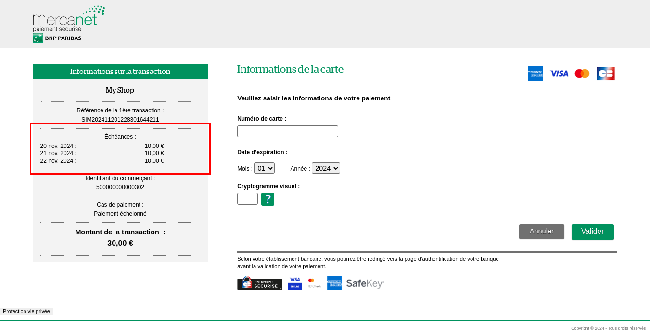The width and height of the screenshot is (650, 330).
Task: Select the VISA card logo
Action: click(x=559, y=73)
